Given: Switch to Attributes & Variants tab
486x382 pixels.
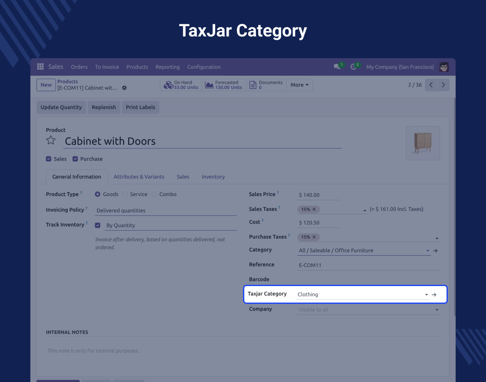Looking at the screenshot, I should point(139,177).
